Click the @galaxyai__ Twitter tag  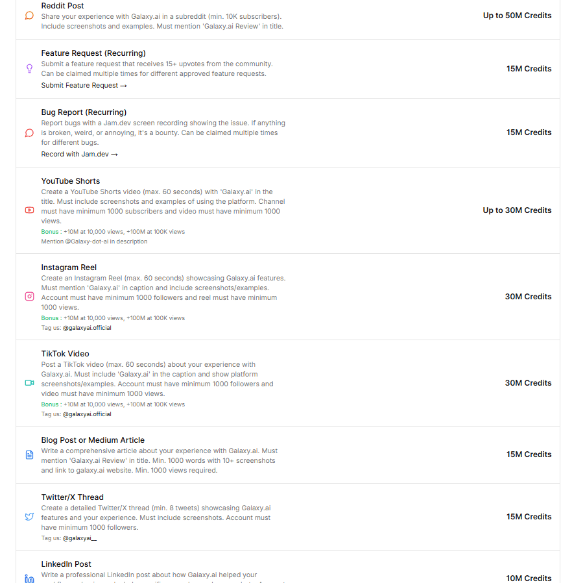click(x=79, y=538)
